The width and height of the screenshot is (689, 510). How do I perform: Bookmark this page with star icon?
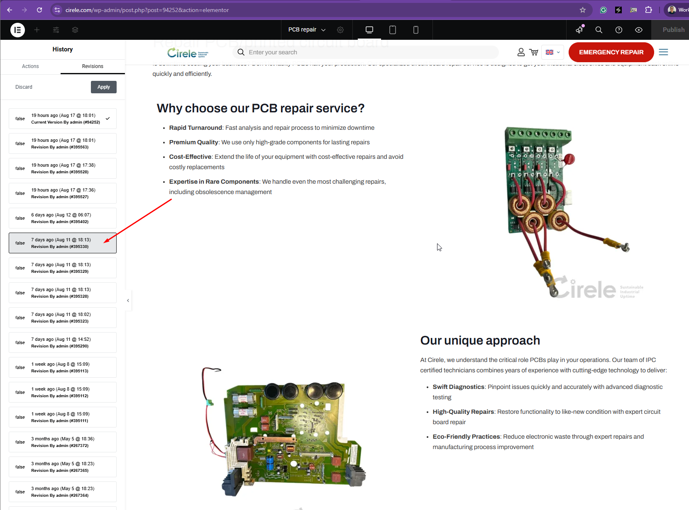point(583,10)
